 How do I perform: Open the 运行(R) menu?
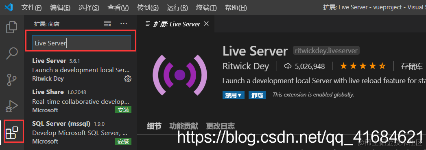tap(177, 8)
